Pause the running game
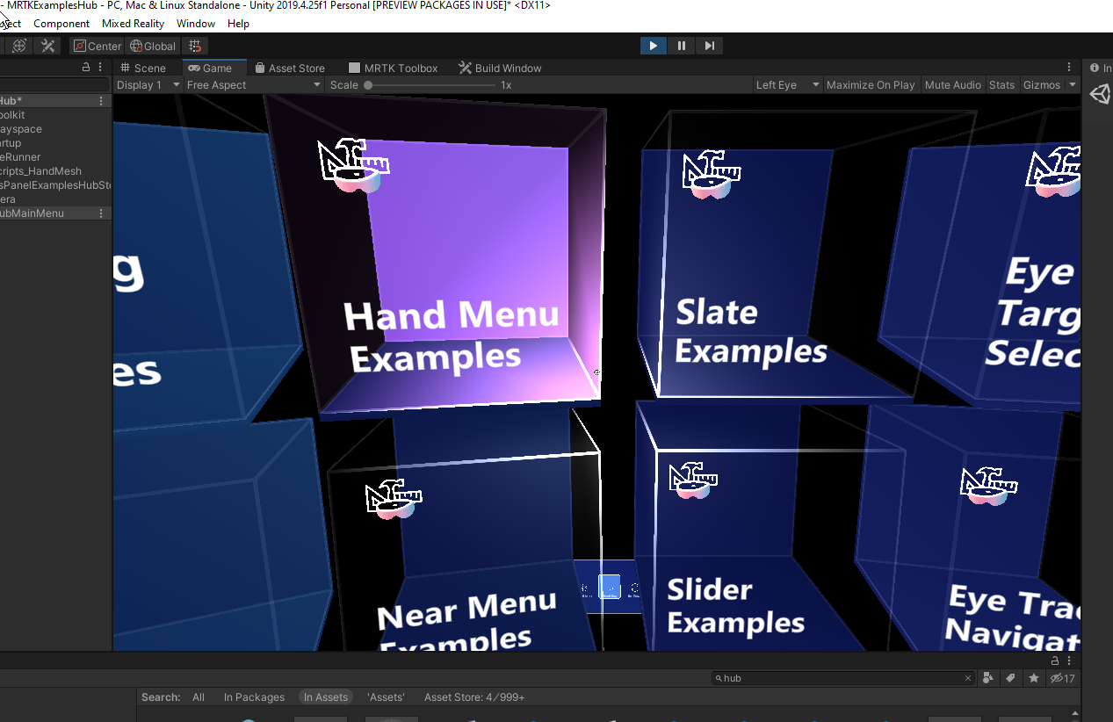1113x722 pixels. (682, 46)
